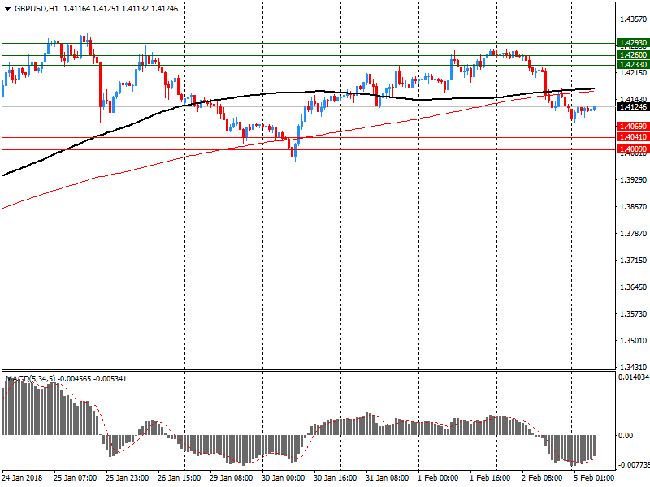This screenshot has width=650, height=487.
Task: Click the 1.37870 price scale value
Action: [633, 234]
